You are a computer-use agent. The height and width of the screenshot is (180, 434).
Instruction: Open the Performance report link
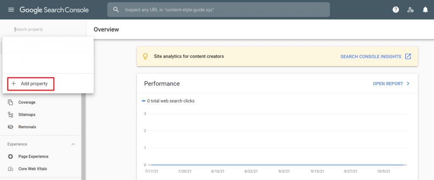388,83
